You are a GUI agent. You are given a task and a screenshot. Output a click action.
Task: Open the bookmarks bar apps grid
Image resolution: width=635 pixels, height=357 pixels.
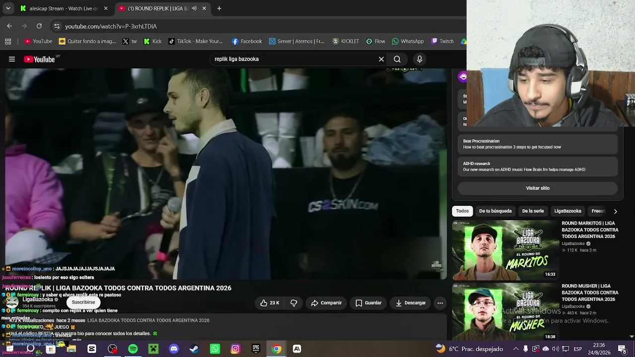8,42
